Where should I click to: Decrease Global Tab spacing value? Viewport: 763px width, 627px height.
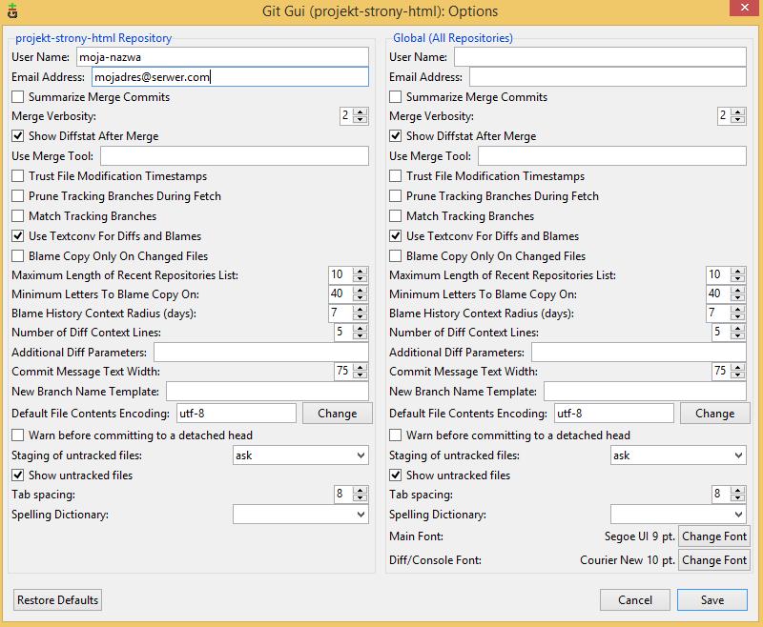[x=737, y=497]
